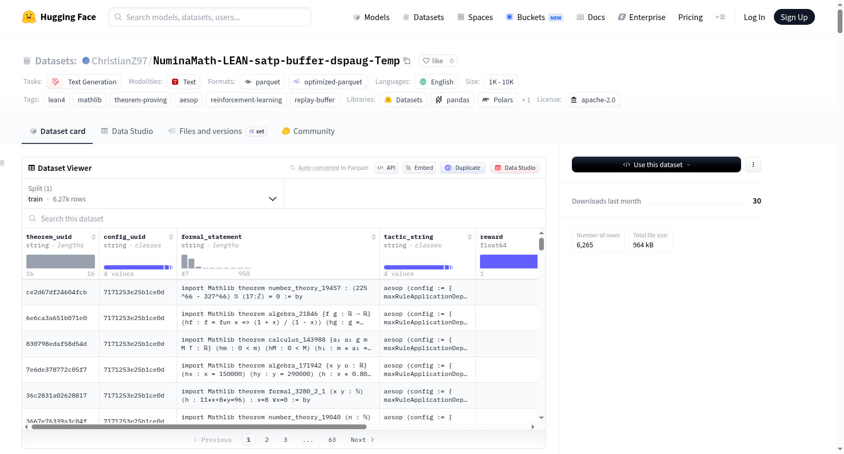Open Buckets in the top navigation
The image size is (844, 454).
pos(534,17)
